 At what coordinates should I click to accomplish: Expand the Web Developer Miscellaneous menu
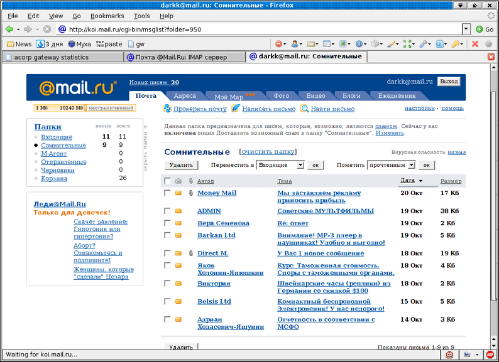(376, 44)
